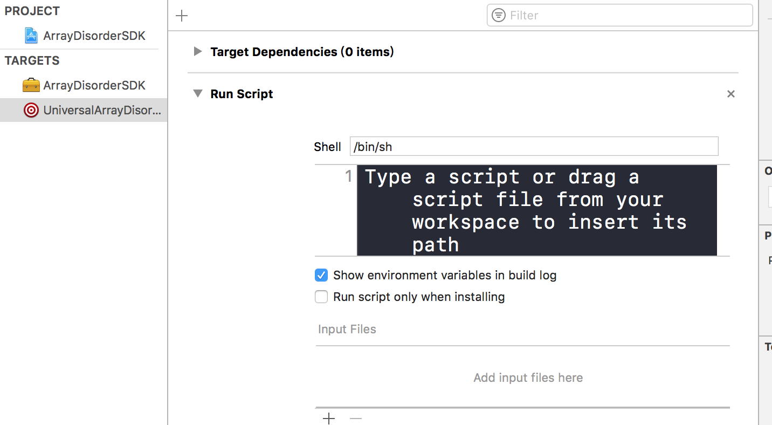
Task: Add an input file using the plus button
Action: [x=329, y=418]
